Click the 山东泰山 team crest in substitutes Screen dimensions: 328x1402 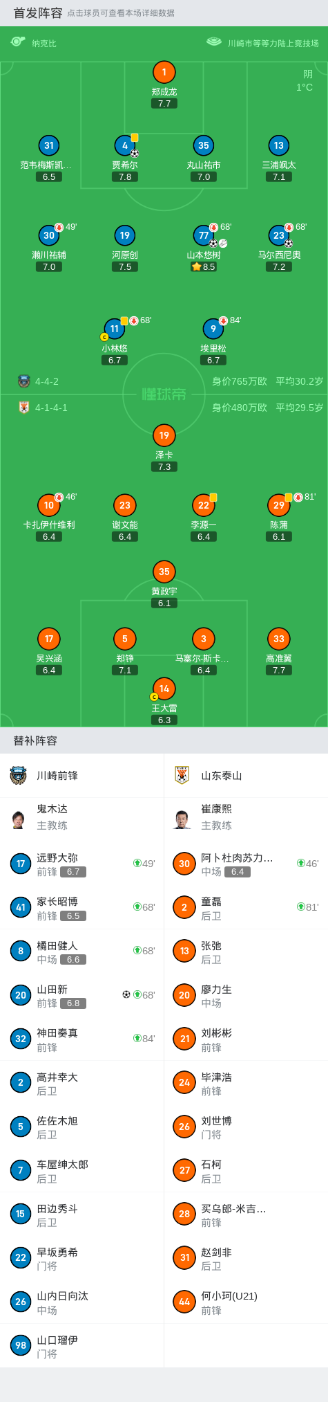click(182, 775)
